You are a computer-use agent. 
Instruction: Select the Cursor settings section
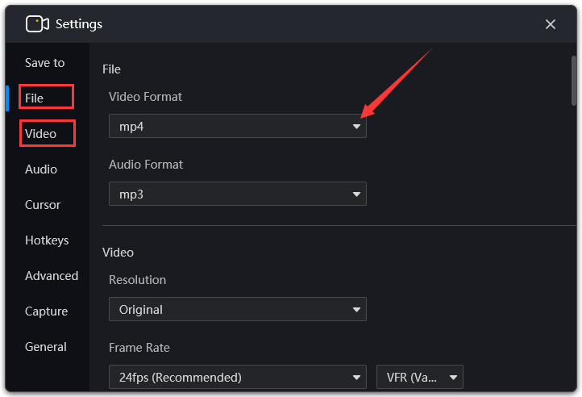(43, 205)
